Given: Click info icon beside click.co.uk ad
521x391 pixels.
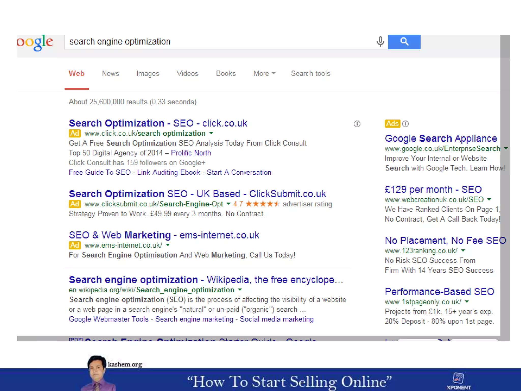Looking at the screenshot, I should 357,124.
